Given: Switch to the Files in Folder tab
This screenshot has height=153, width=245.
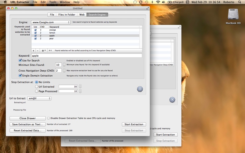Looking at the screenshot, I should tap(67, 15).
